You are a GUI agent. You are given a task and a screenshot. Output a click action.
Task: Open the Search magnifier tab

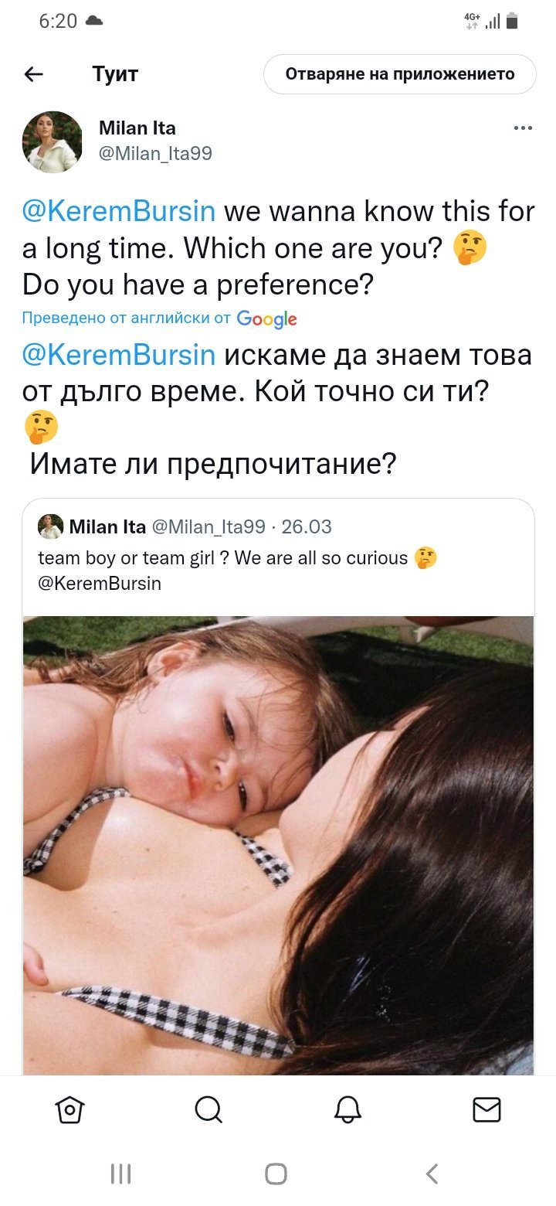[208, 1109]
